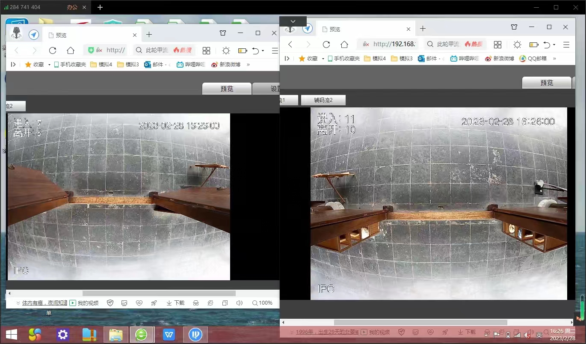Toggle night mode sun icon in right browser
The width and height of the screenshot is (586, 344).
pos(517,44)
